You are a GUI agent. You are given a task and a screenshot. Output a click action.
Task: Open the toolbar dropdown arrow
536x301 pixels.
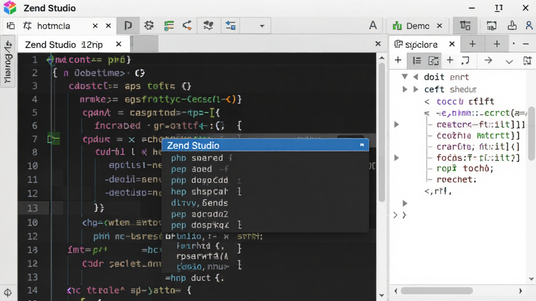262,26
